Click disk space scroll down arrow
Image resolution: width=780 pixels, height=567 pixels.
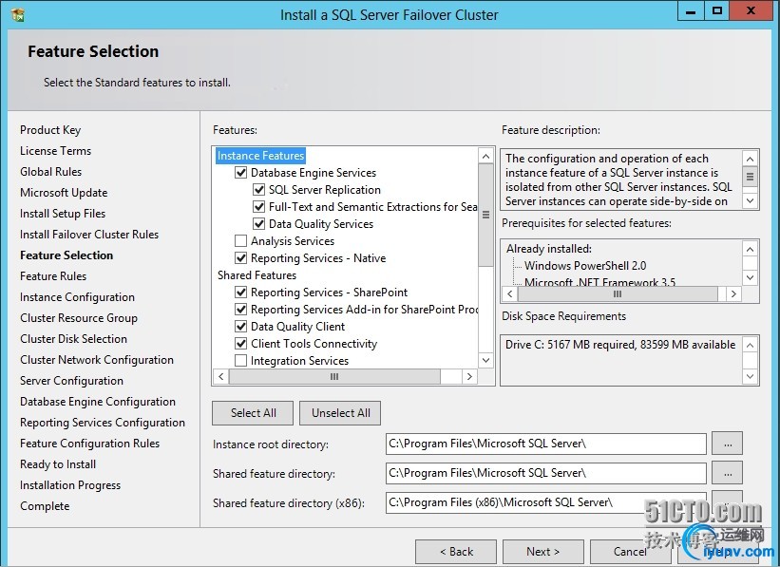[x=751, y=376]
